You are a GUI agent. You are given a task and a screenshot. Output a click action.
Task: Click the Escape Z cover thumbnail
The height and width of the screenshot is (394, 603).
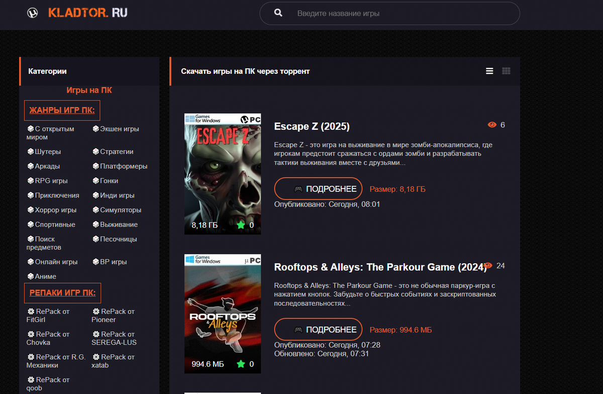(x=223, y=174)
